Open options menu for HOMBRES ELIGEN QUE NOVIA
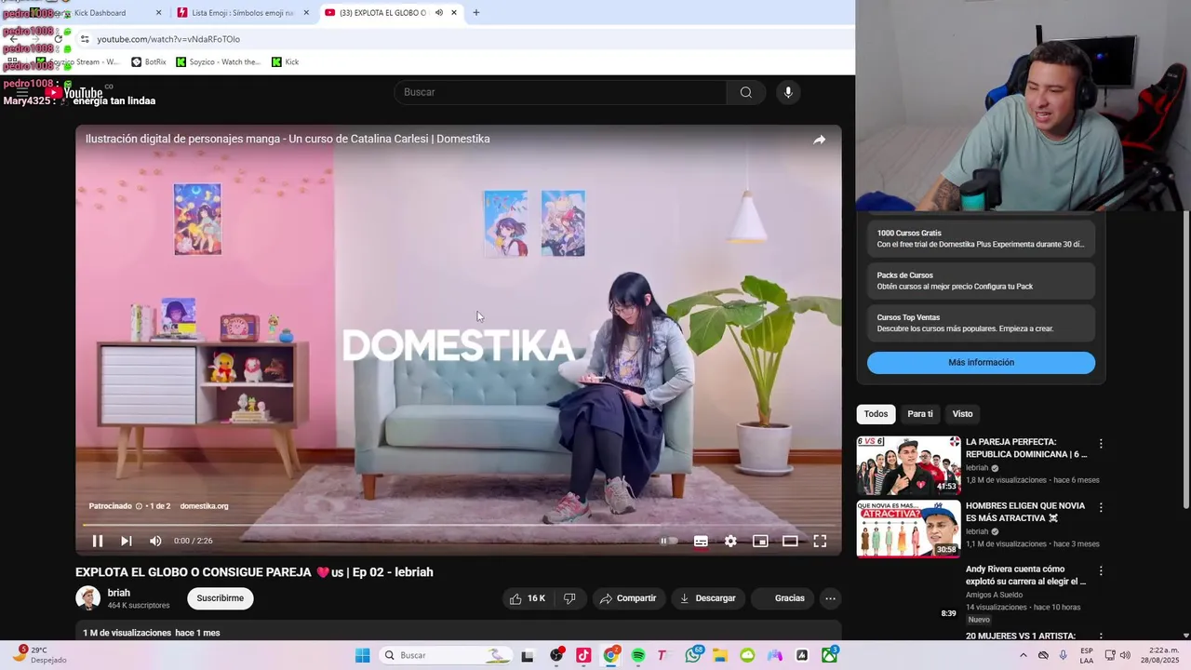 pyautogui.click(x=1101, y=508)
